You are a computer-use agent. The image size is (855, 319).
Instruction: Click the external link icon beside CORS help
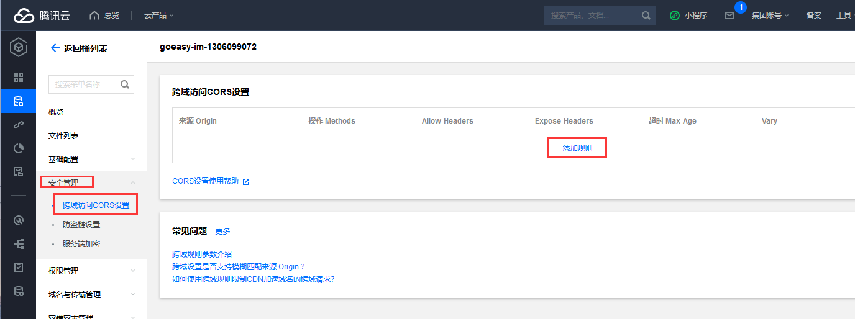tap(246, 181)
